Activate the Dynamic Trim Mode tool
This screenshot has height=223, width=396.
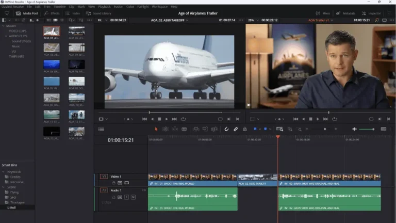pyautogui.click(x=175, y=129)
